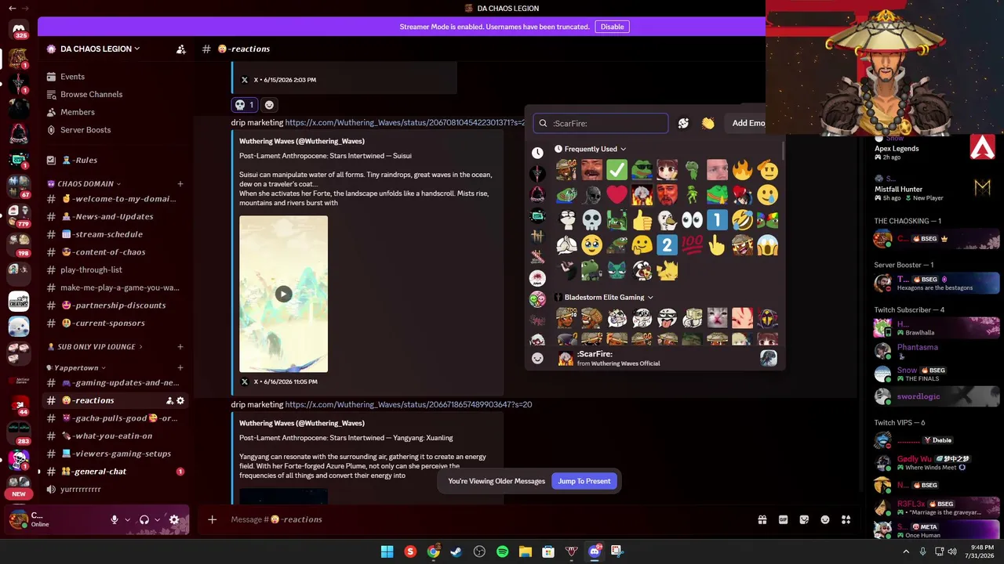This screenshot has height=564, width=1004.
Task: Pick the blue number 1 emoji
Action: (x=717, y=220)
